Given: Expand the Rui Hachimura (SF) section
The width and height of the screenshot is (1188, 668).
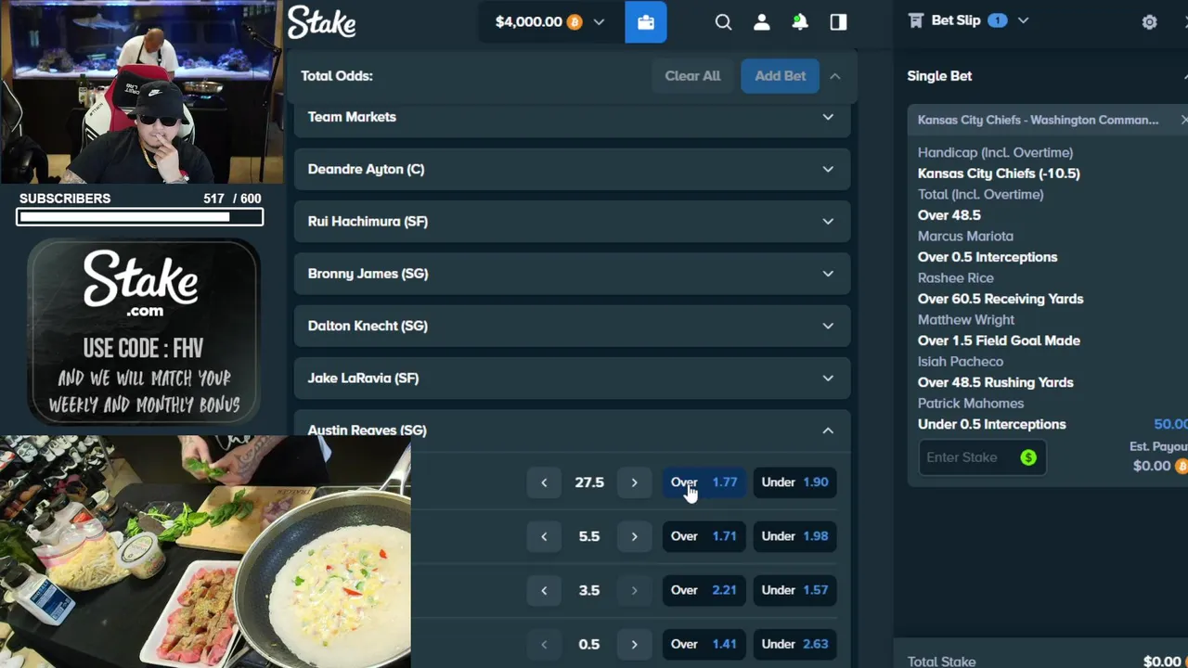Looking at the screenshot, I should [x=572, y=221].
